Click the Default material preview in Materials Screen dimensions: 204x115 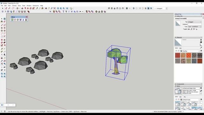click(178, 42)
